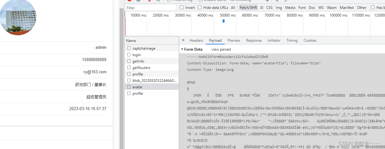Open the Timing tab
Viewport: 385px width, 149px height.
[292, 40]
